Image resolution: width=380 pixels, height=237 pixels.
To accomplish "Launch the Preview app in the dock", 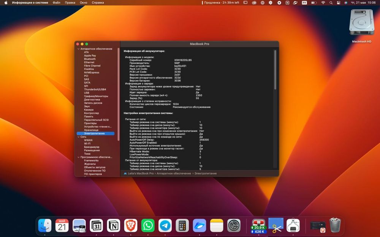I will 79,225.
